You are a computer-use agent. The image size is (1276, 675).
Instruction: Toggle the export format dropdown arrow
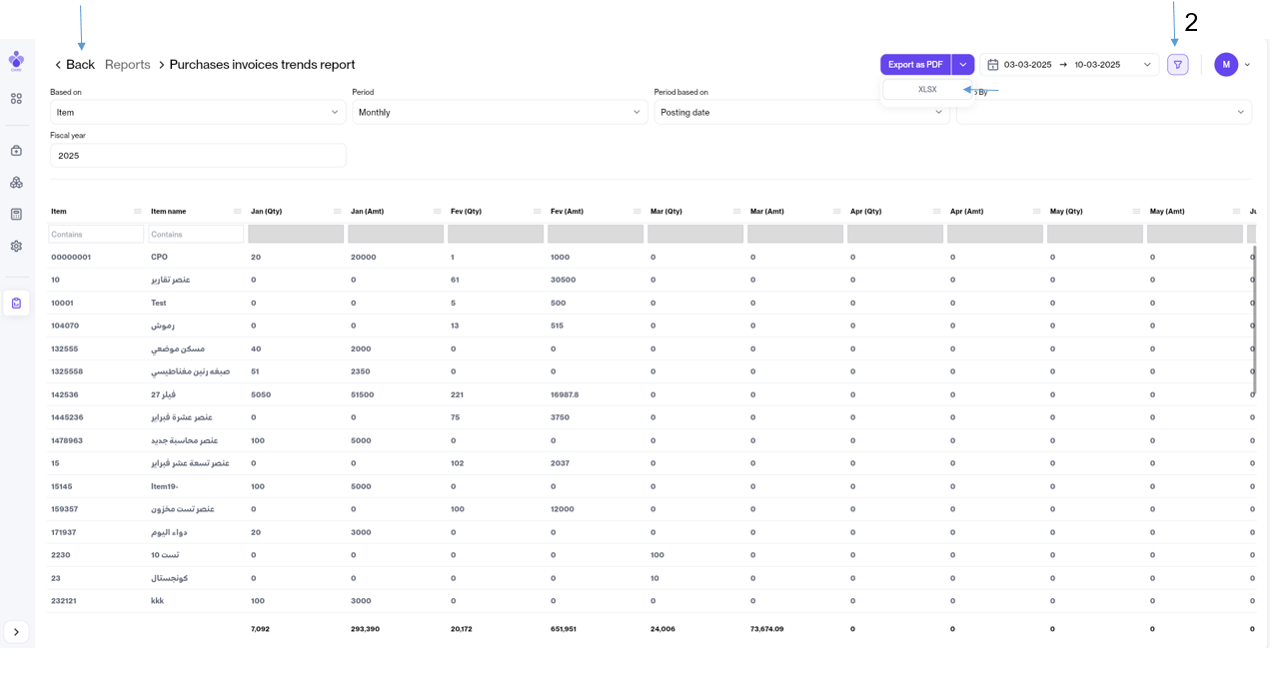pos(962,65)
